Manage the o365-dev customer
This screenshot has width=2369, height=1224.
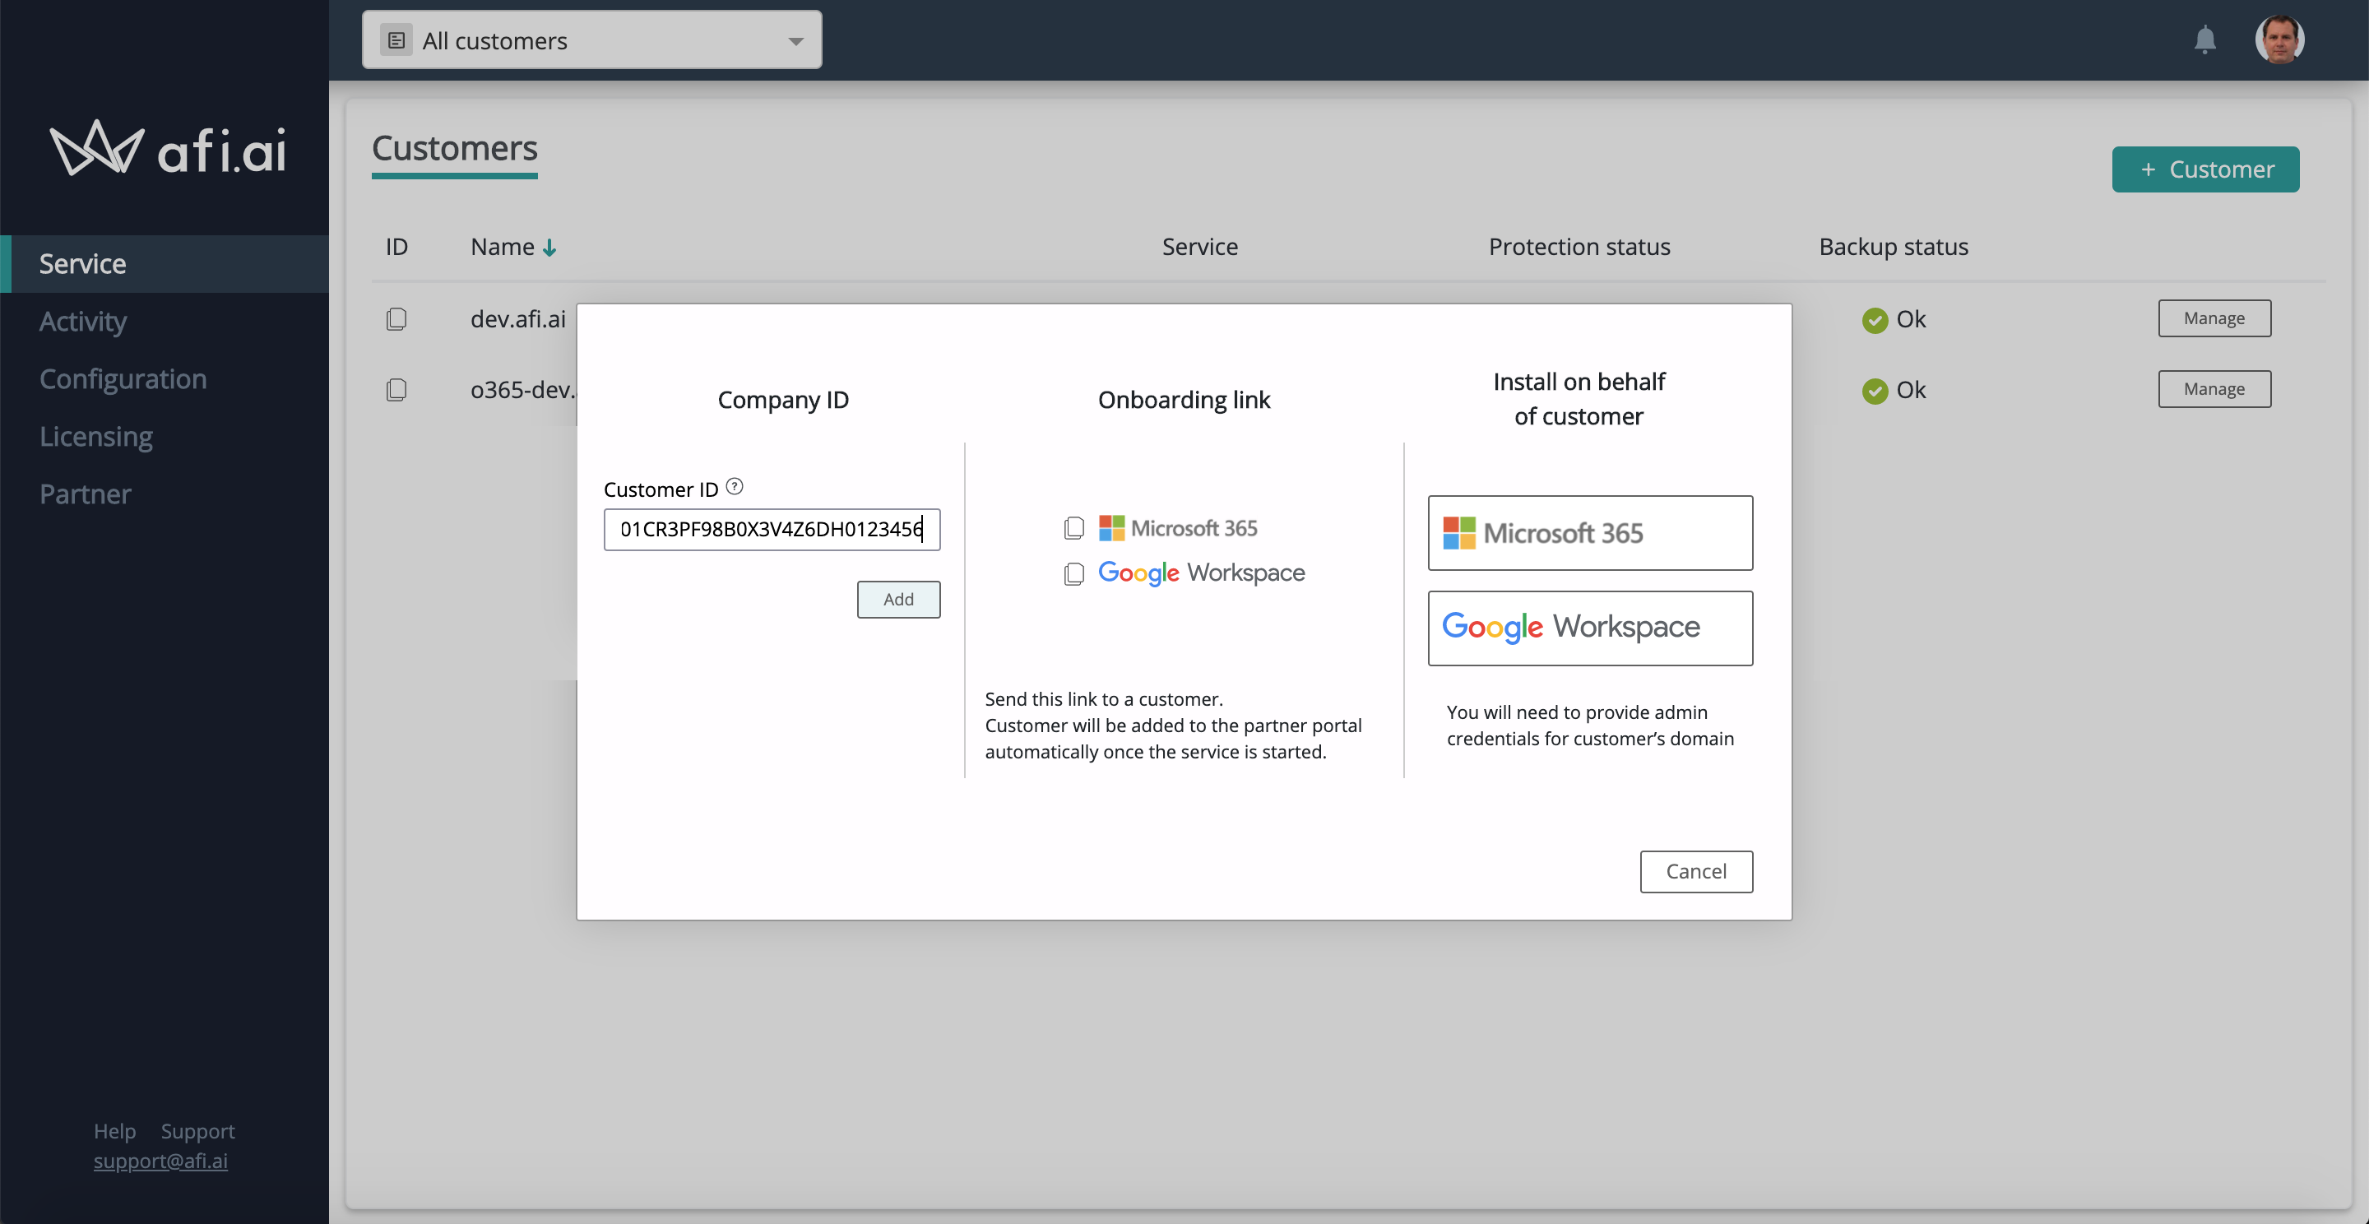(2214, 389)
